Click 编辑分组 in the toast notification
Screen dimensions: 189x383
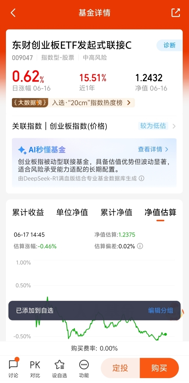(x=161, y=311)
